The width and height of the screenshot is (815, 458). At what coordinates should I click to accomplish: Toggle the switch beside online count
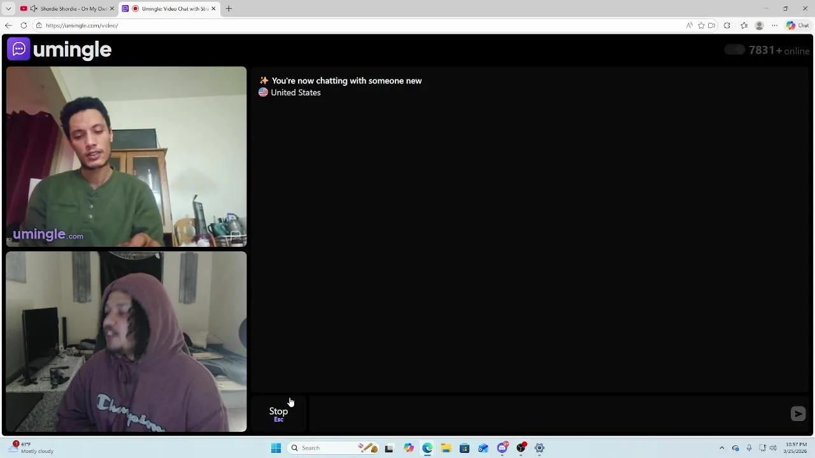(734, 50)
